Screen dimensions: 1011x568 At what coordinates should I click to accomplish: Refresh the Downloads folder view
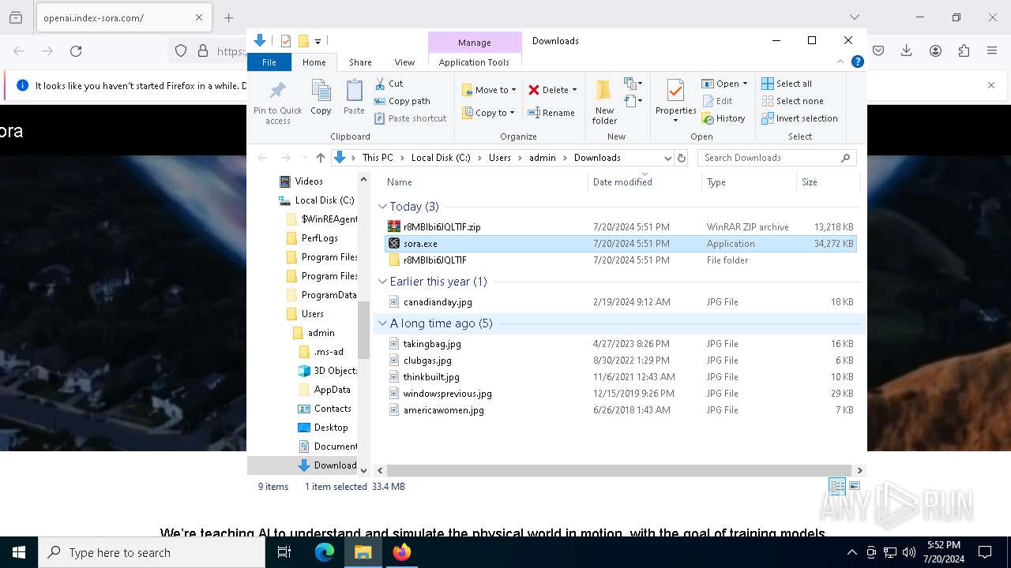pyautogui.click(x=682, y=158)
